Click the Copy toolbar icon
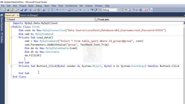185x104 pixels. click(x=34, y=10)
